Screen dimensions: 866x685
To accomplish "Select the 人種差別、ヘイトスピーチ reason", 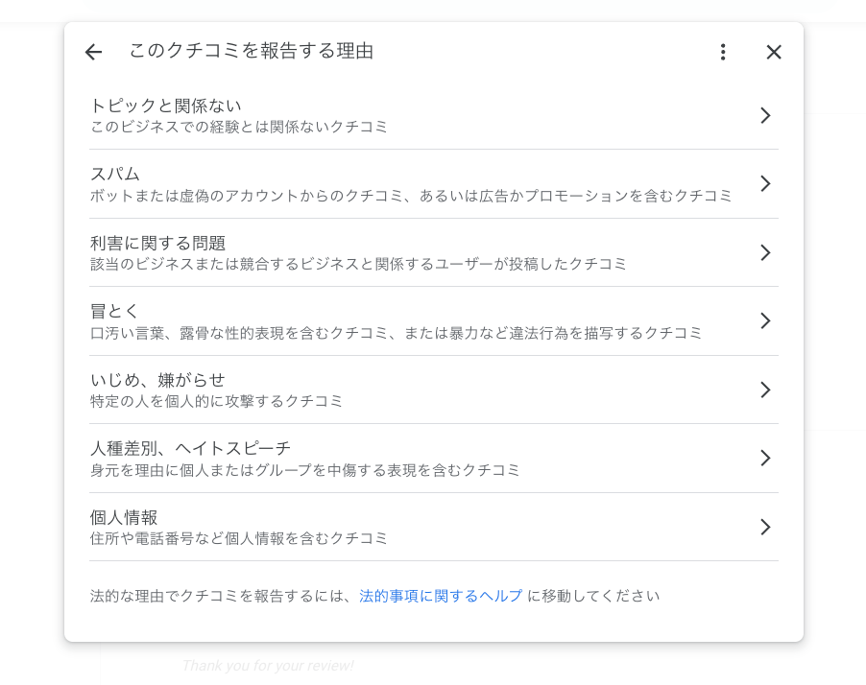I will (384, 458).
